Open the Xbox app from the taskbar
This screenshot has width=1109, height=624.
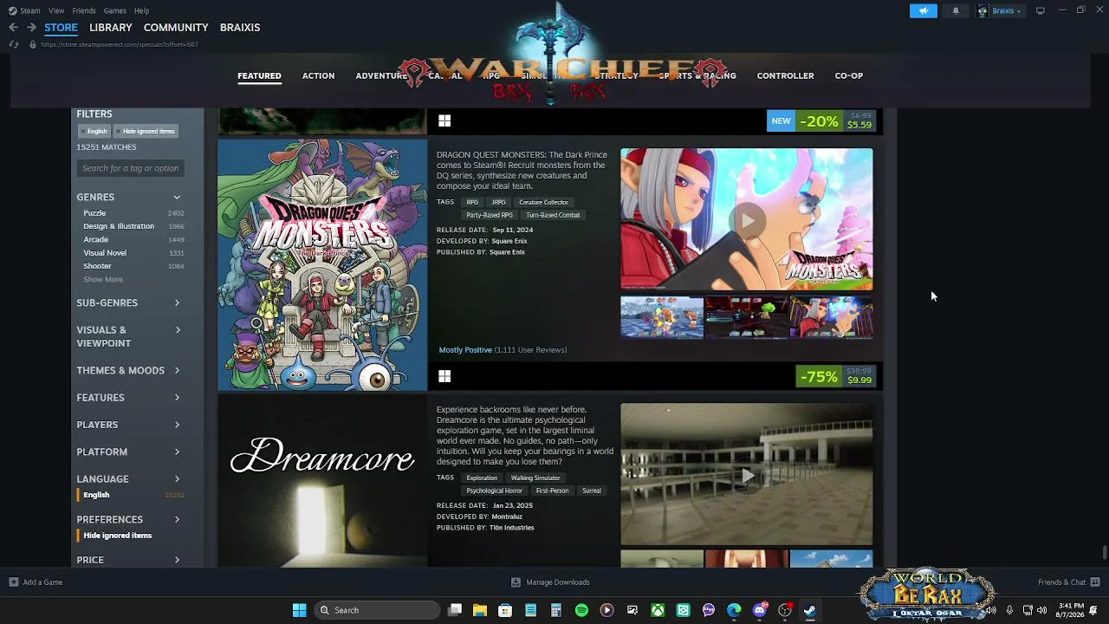[658, 610]
